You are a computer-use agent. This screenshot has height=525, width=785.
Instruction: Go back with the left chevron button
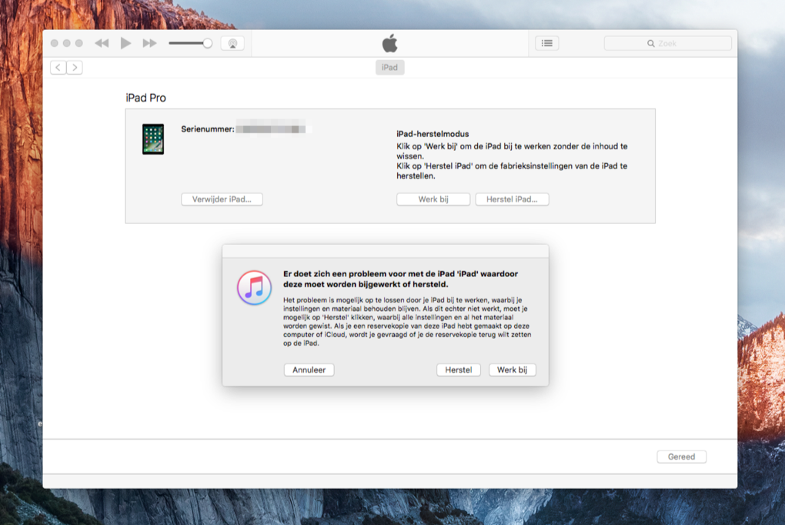click(x=58, y=67)
